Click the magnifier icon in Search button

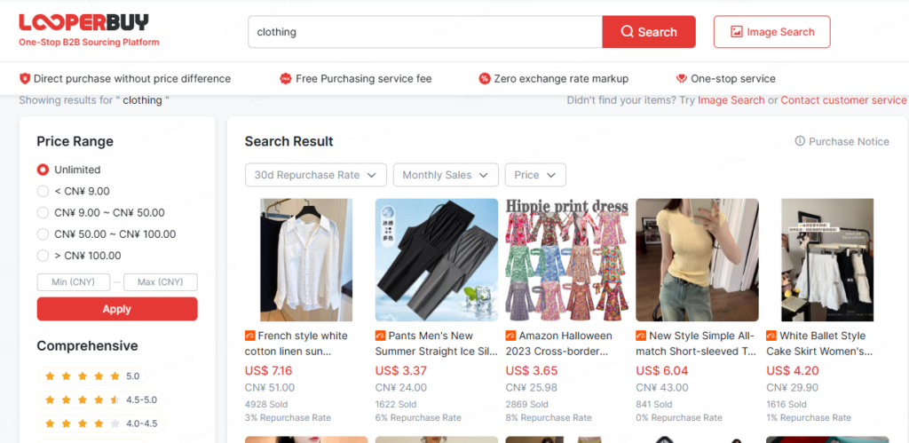point(628,32)
